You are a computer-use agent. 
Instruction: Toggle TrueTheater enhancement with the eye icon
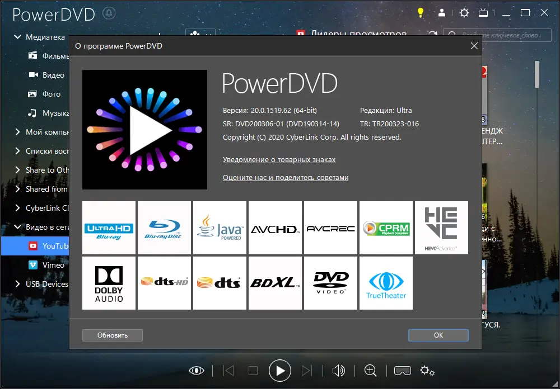click(196, 371)
